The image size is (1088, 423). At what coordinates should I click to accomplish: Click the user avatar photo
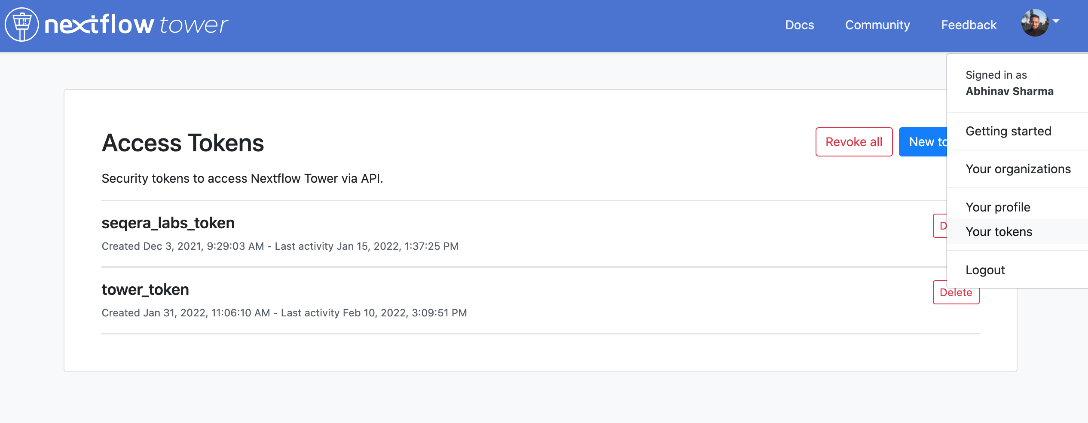tap(1035, 23)
